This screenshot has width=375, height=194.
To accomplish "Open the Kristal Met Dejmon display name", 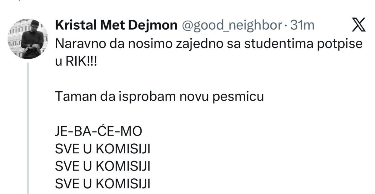I will 116,26.
